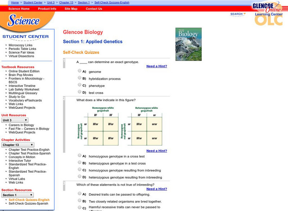Open Study to Go
288x211 pixels.
[17, 97]
